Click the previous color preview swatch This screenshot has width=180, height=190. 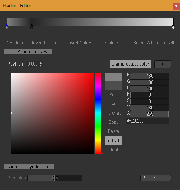(x=114, y=86)
